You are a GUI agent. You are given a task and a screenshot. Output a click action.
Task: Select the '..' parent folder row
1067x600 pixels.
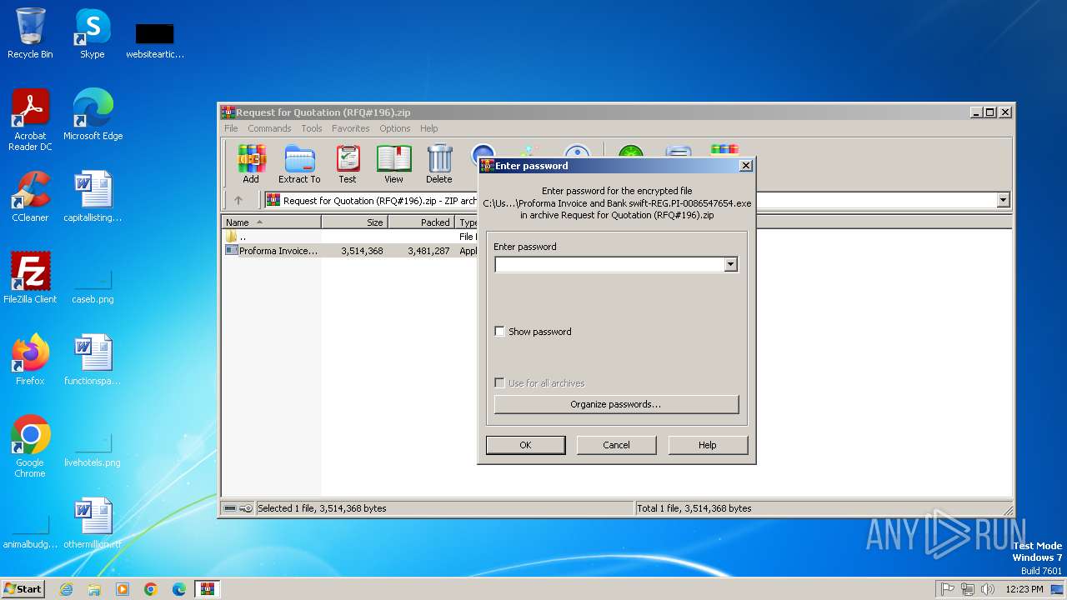click(x=350, y=237)
